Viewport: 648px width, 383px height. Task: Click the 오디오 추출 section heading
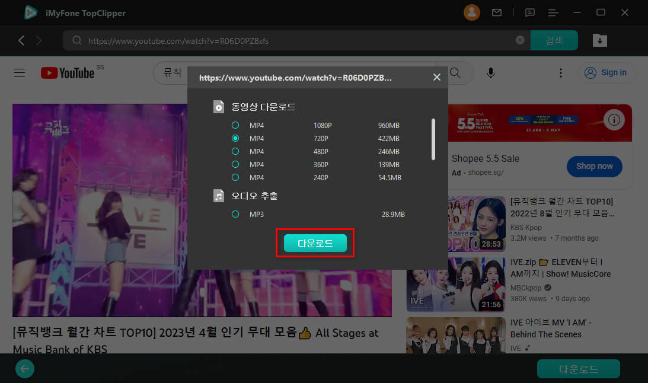tap(254, 196)
